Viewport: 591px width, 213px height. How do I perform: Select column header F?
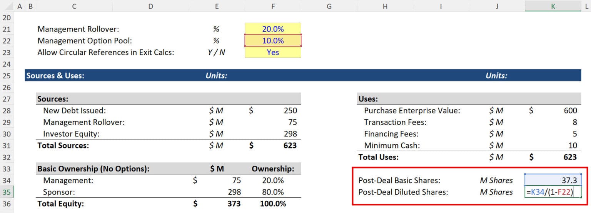(x=273, y=6)
